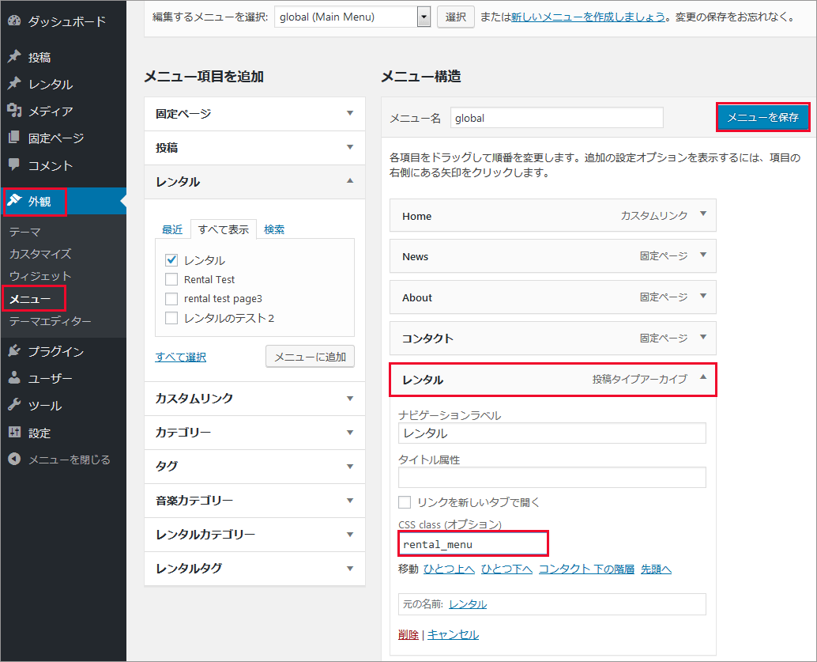Click the CSS class field containing rental_menu
This screenshot has height=662, width=817.
[473, 544]
